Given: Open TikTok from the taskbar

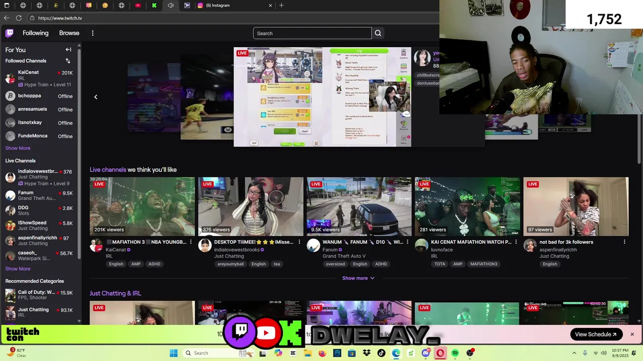Looking at the screenshot, I should pyautogui.click(x=381, y=353).
